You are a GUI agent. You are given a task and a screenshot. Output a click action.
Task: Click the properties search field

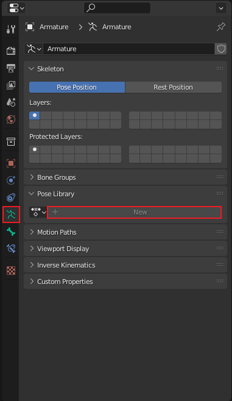[x=118, y=8]
